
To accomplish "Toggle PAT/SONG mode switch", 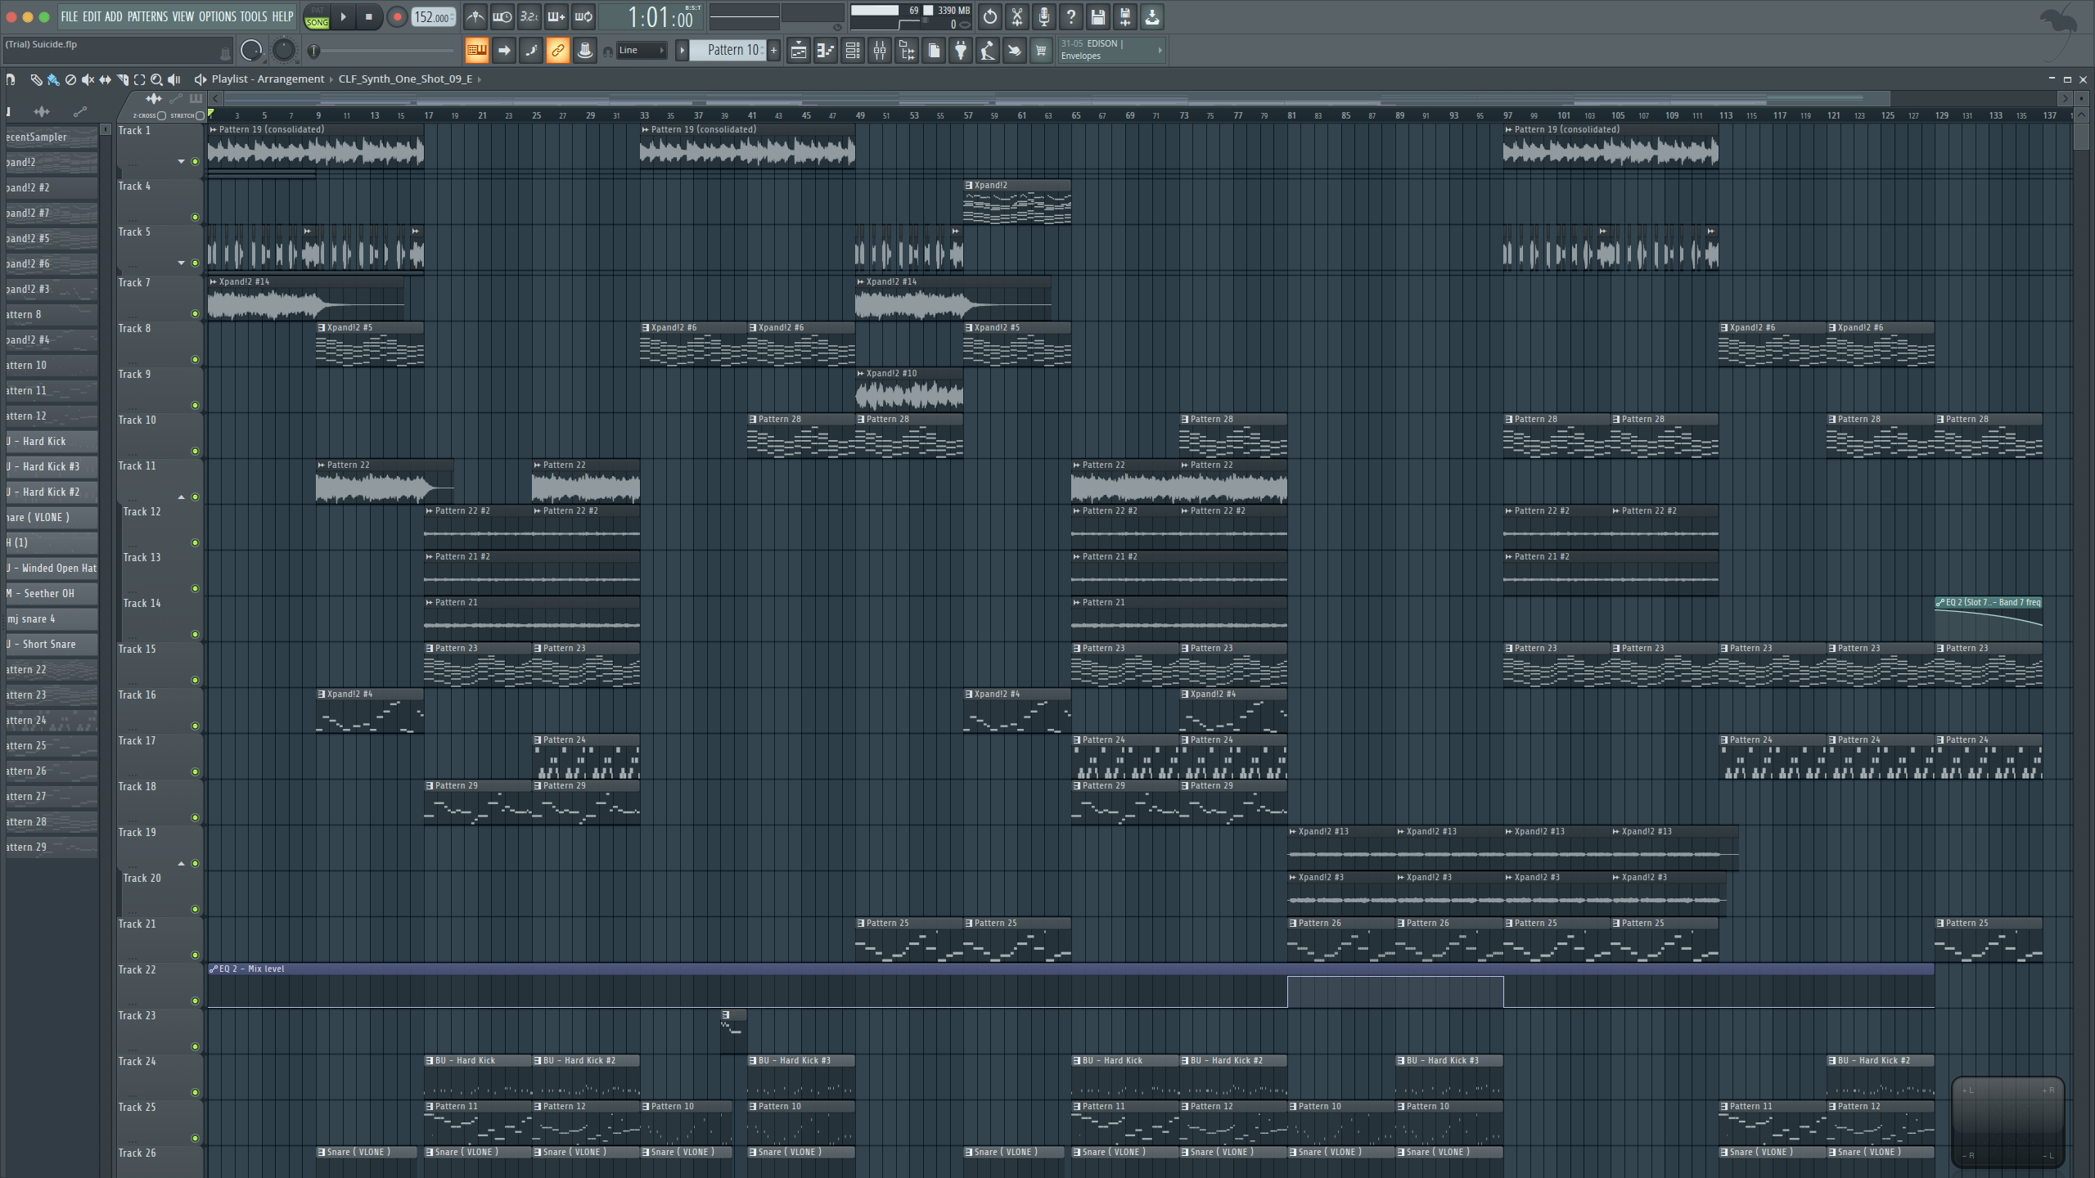I will 317,17.
